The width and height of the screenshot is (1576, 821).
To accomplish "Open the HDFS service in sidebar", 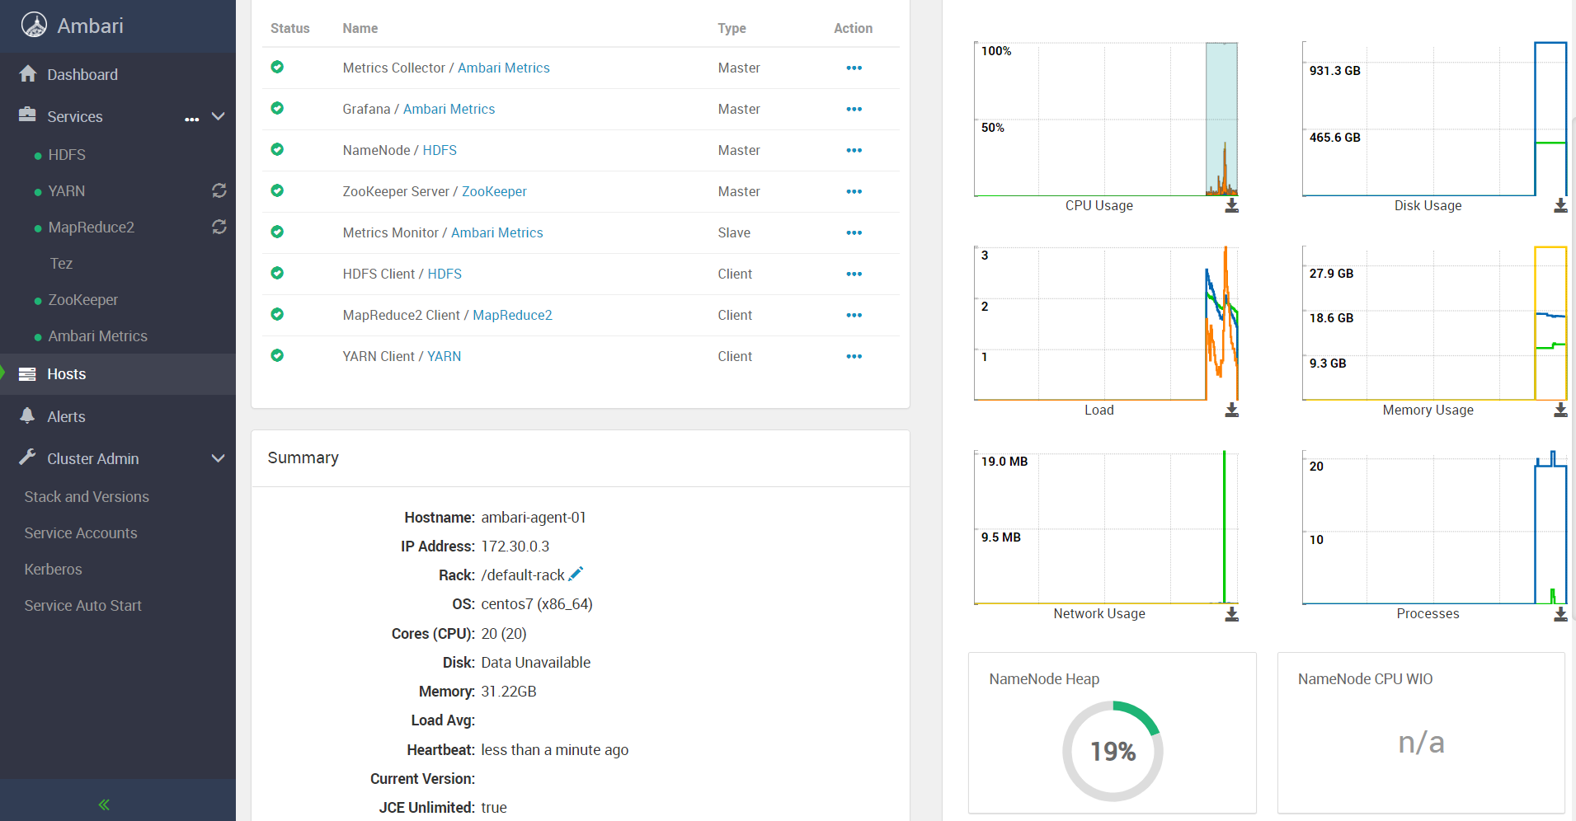I will click(67, 155).
